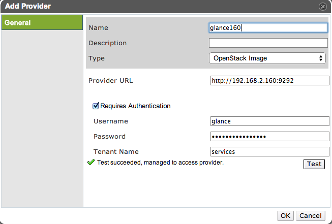Confirm with the OK button

tap(285, 216)
